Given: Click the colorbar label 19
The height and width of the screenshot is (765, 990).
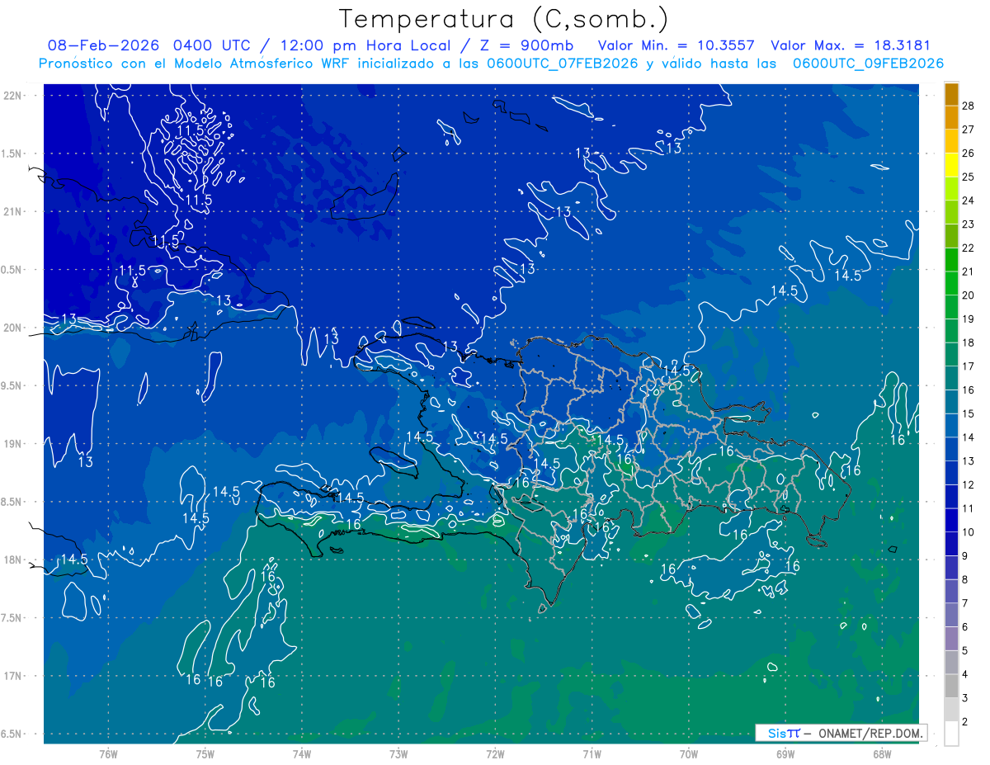Looking at the screenshot, I should coord(969,319).
